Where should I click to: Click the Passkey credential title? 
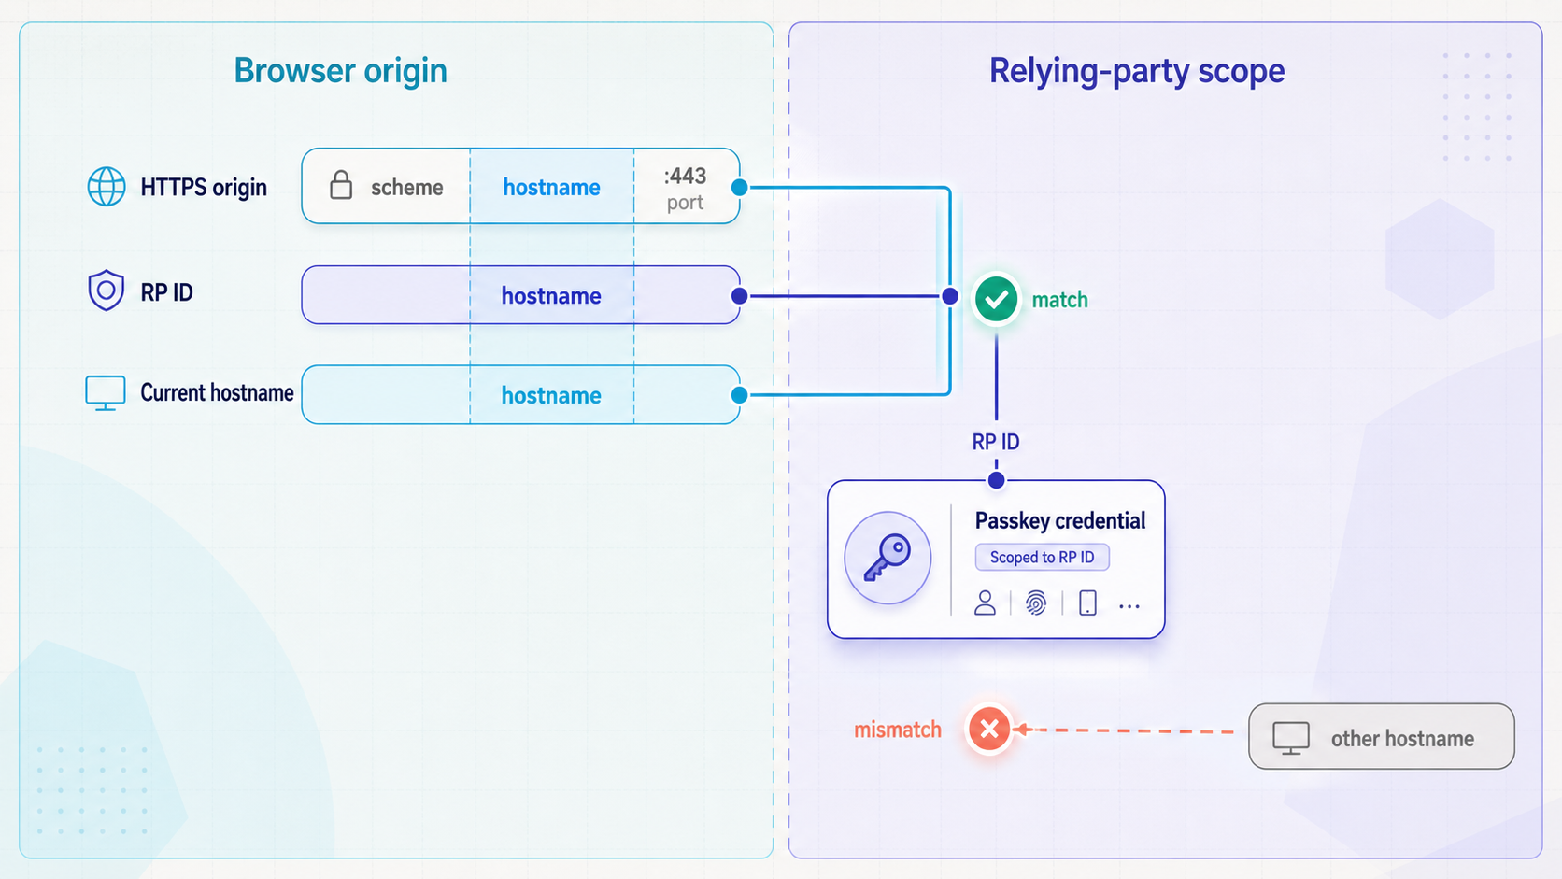pyautogui.click(x=1060, y=520)
